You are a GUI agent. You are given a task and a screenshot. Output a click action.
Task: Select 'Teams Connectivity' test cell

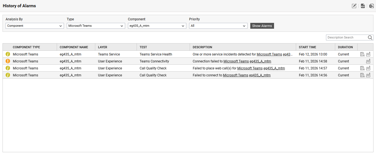[154, 61]
